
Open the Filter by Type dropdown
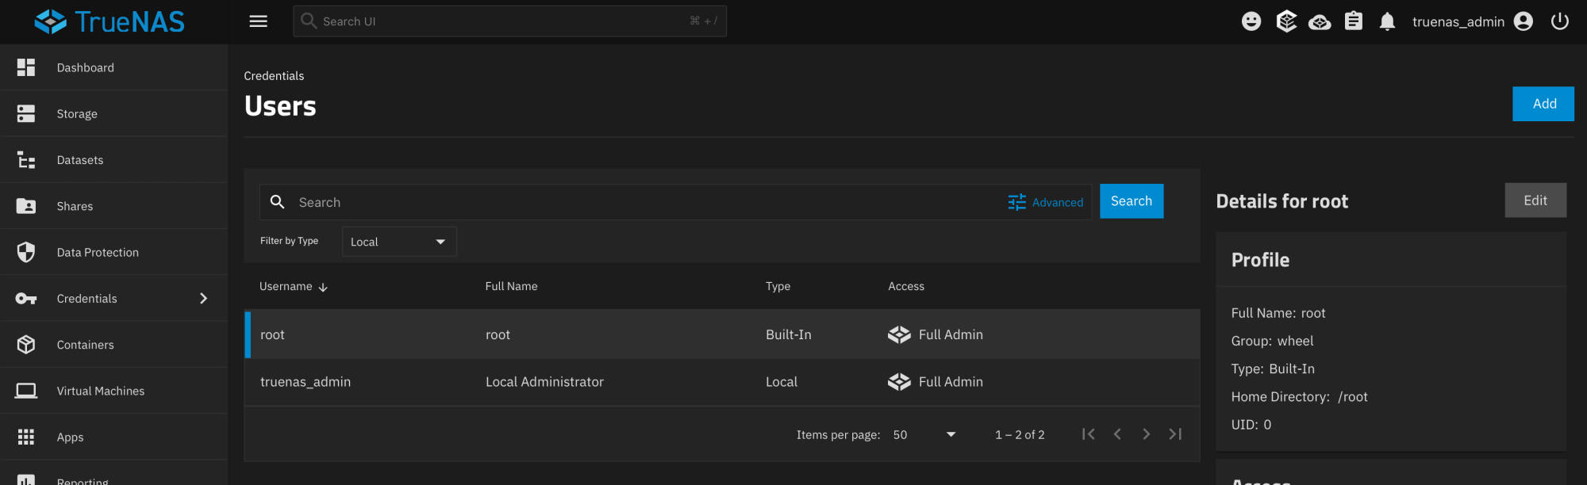pos(398,242)
